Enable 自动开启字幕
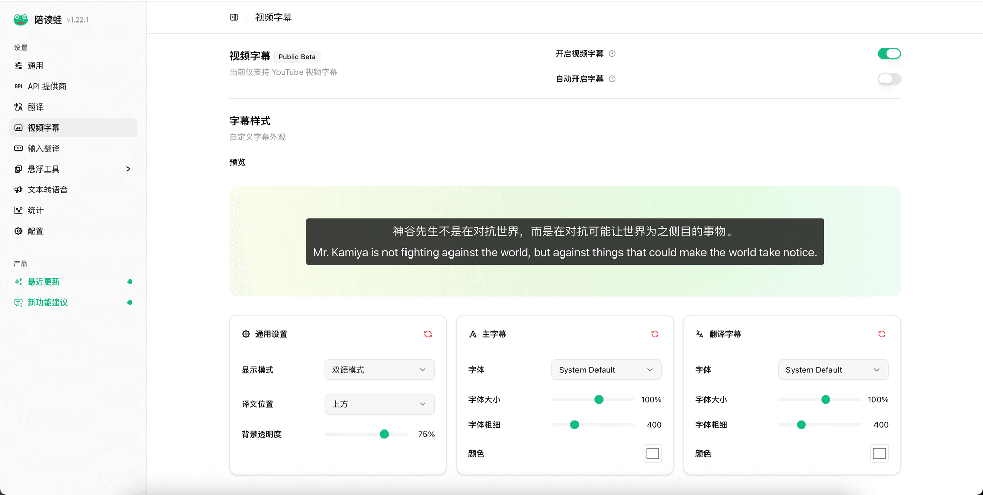The height and width of the screenshot is (495, 983). tap(889, 79)
